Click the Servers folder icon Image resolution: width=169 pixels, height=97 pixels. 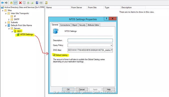point(12,28)
